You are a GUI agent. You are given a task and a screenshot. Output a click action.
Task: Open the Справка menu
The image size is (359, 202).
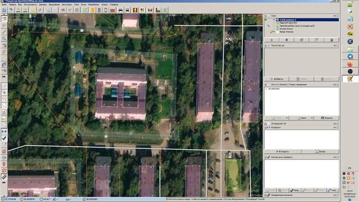(114, 4)
